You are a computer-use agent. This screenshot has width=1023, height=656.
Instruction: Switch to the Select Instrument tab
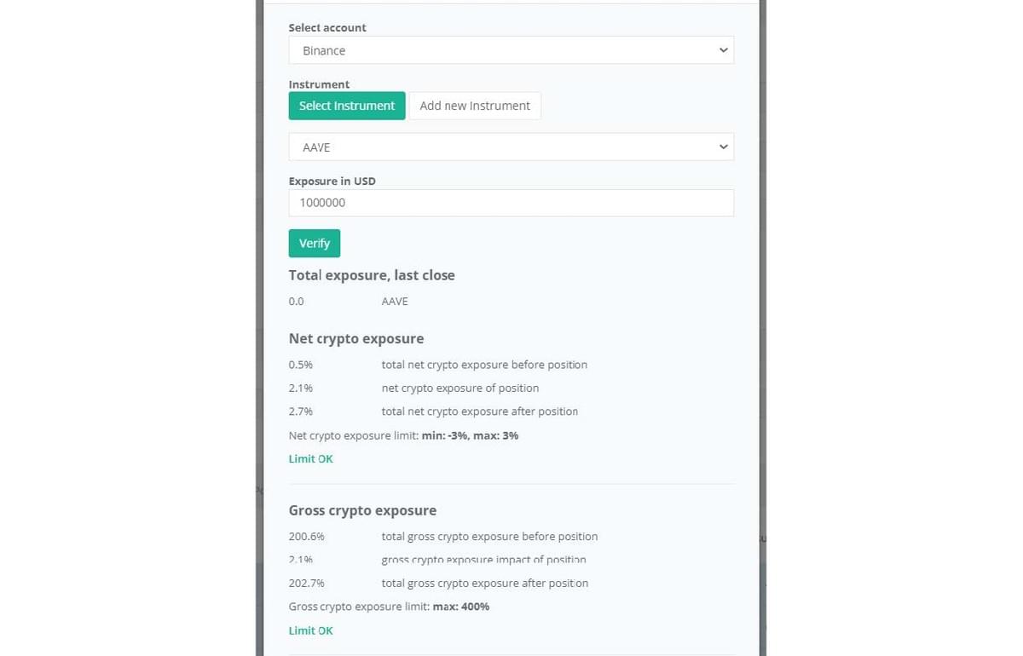(347, 106)
